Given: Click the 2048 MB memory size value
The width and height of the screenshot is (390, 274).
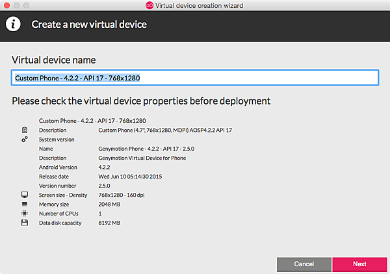Looking at the screenshot, I should pos(109,204).
